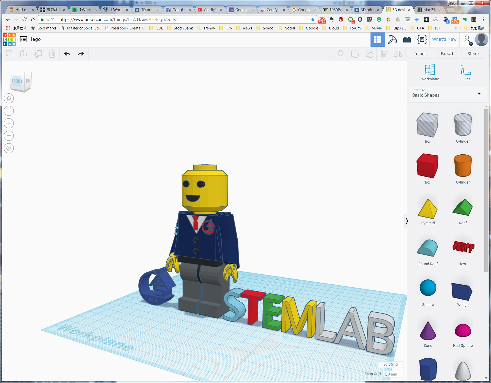Screen dimensions: 491x383
Task: Toggle Show All lightbulb icon
Action: click(x=340, y=54)
